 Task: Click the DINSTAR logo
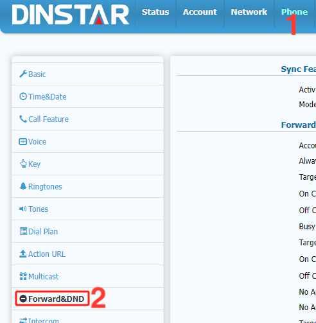[71, 15]
